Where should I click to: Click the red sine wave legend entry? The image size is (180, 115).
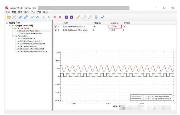point(150,96)
